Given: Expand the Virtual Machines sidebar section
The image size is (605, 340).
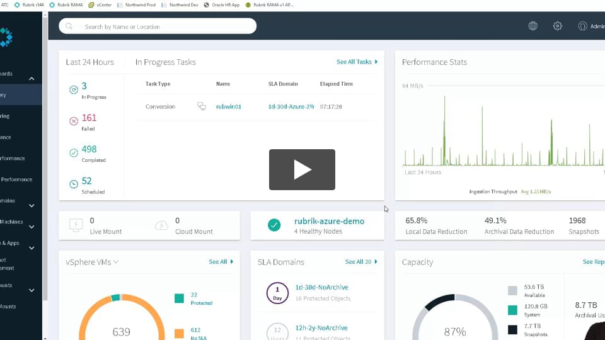Looking at the screenshot, I should tap(32, 227).
